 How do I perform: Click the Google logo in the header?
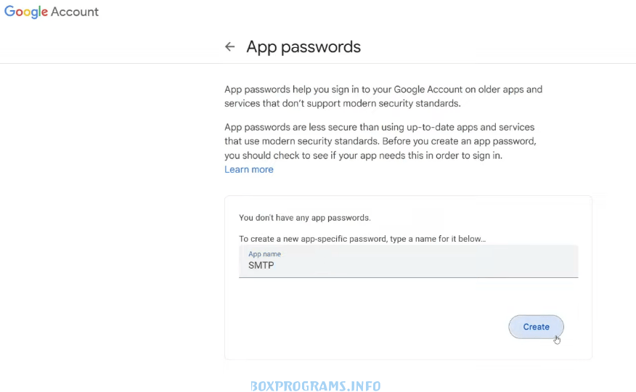(25, 12)
